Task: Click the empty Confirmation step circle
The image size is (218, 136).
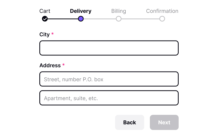Action: 162,19
